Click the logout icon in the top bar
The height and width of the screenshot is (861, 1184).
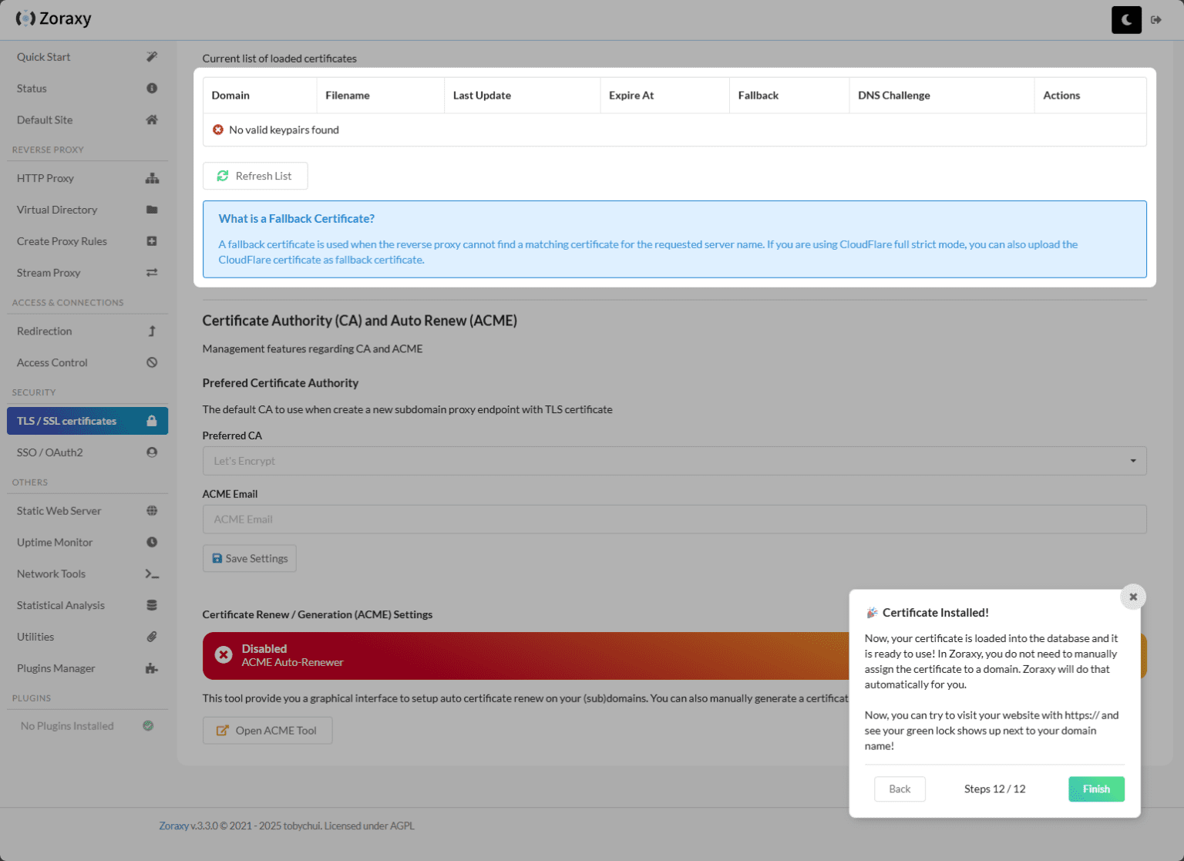[1156, 19]
